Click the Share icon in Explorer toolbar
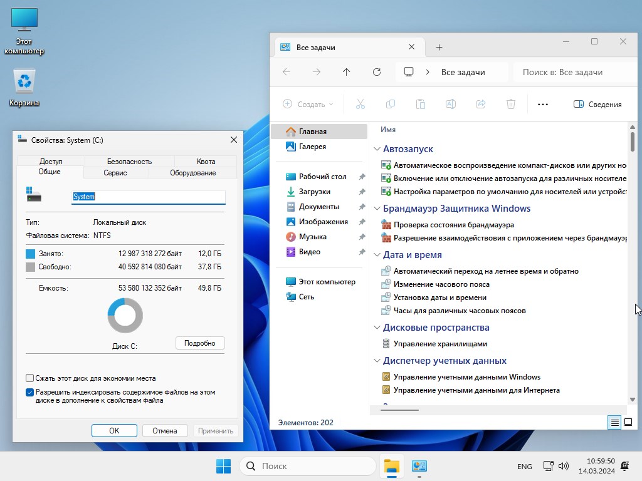This screenshot has width=642, height=481. click(481, 105)
